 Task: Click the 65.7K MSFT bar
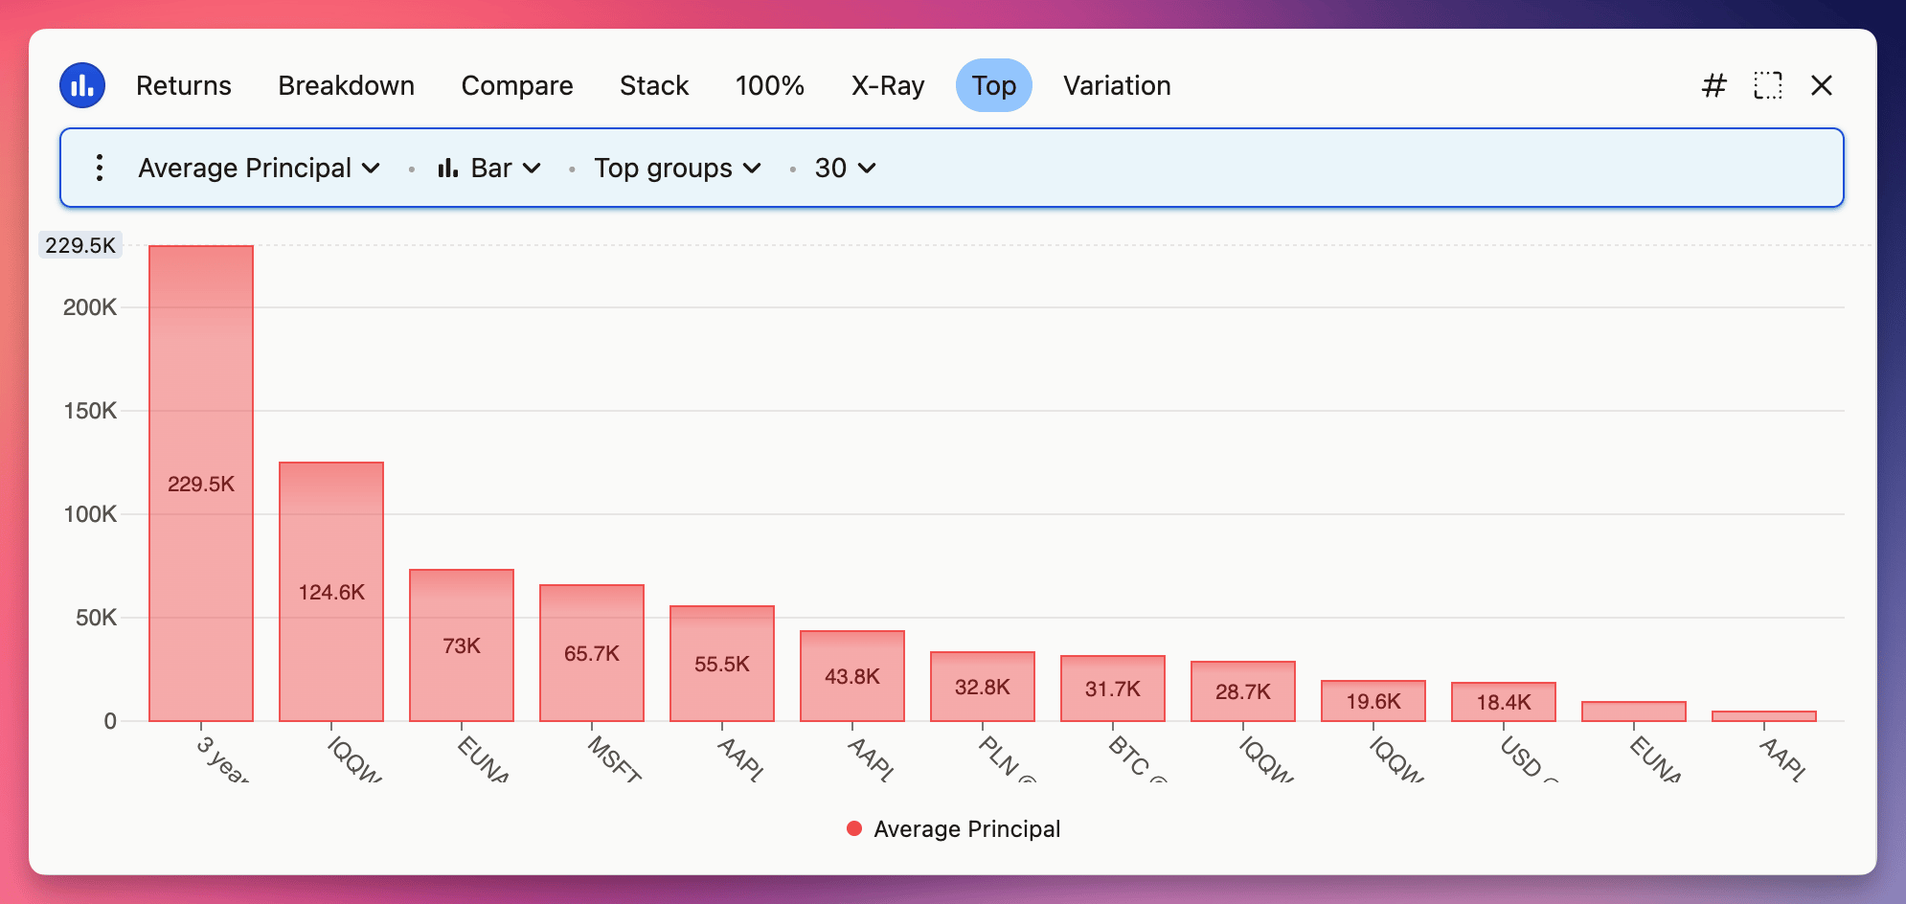pos(592,653)
